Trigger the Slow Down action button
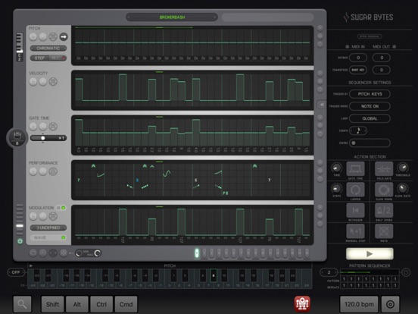Viewport: 418px width, 314px height. (384, 190)
